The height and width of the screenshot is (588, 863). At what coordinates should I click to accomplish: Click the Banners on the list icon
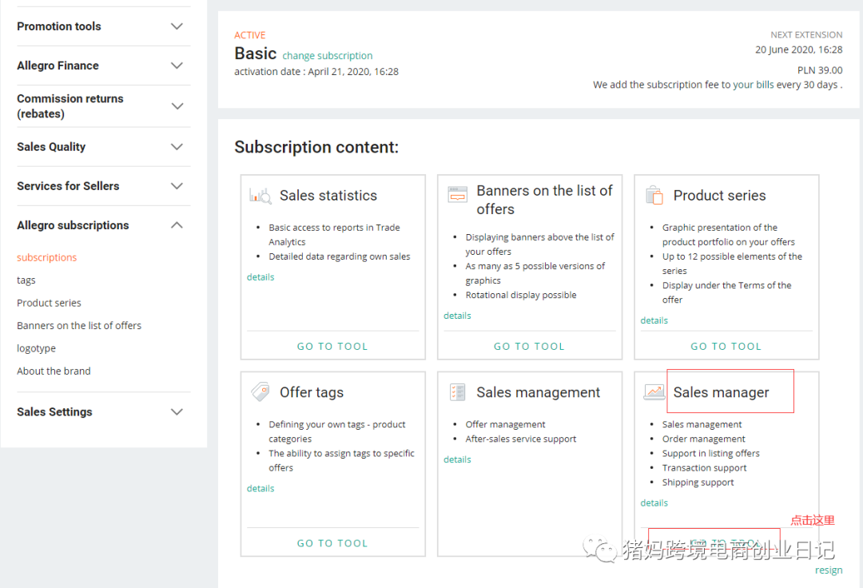click(x=457, y=194)
